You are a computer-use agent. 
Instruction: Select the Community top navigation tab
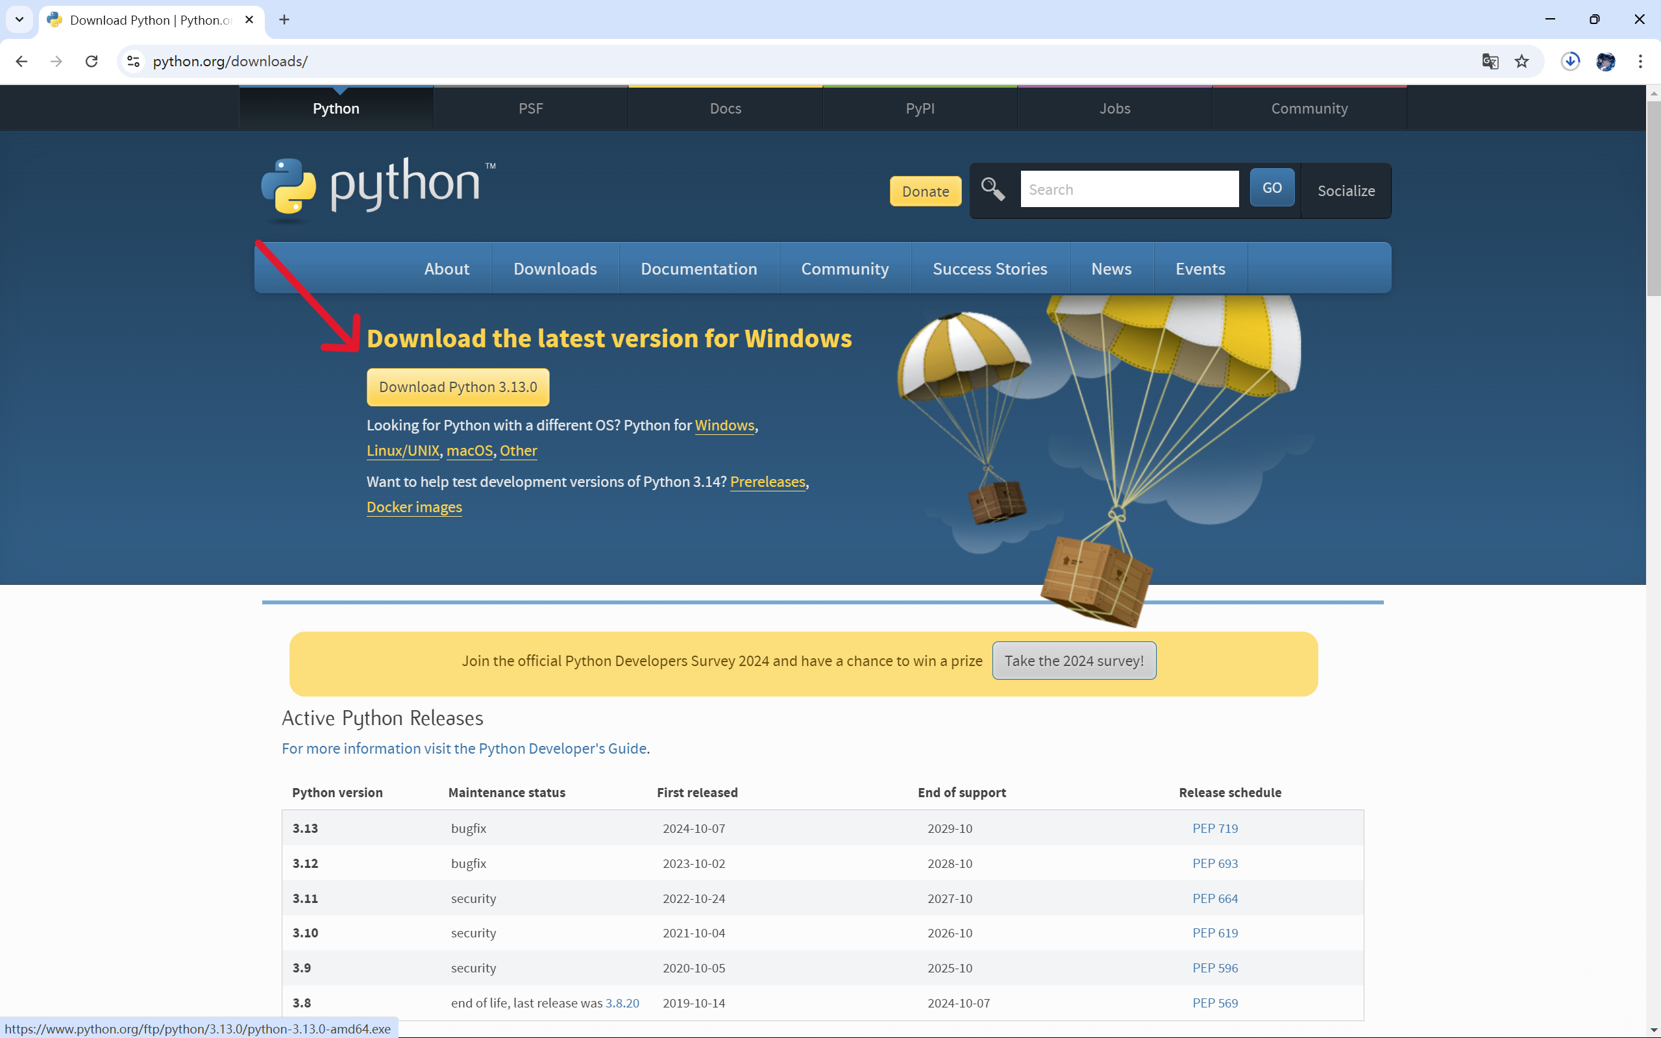click(x=1309, y=108)
